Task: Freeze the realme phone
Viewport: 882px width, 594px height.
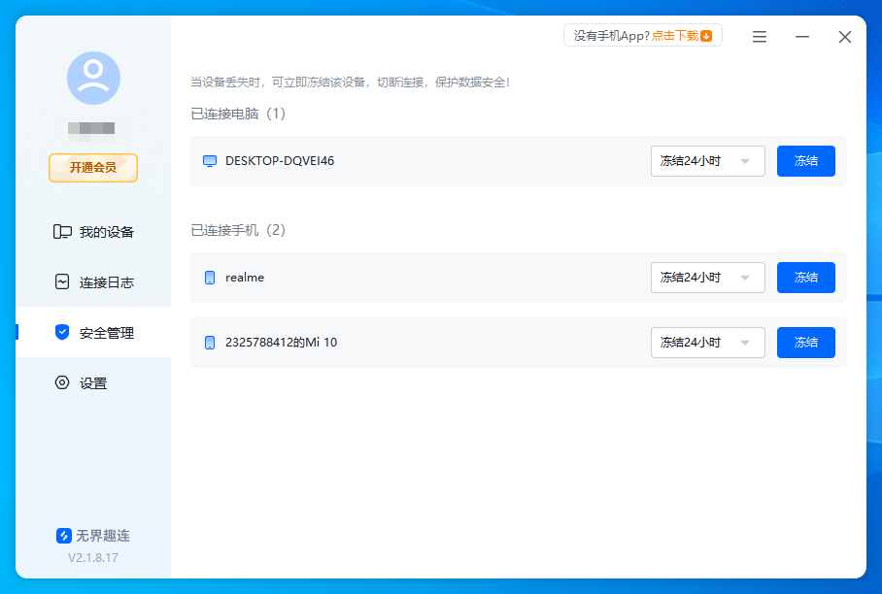Action: (805, 278)
